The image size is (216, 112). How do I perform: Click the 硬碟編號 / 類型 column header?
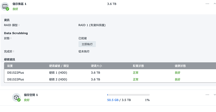click(x=59, y=66)
